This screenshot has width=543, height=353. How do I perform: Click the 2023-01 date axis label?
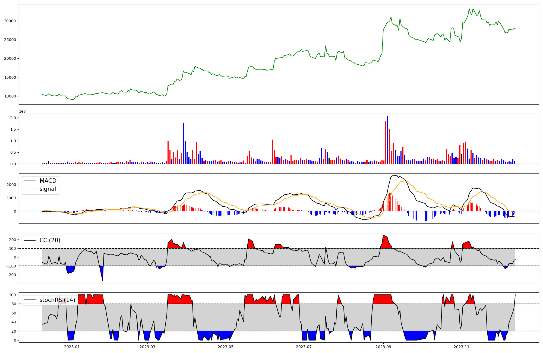coord(72,347)
